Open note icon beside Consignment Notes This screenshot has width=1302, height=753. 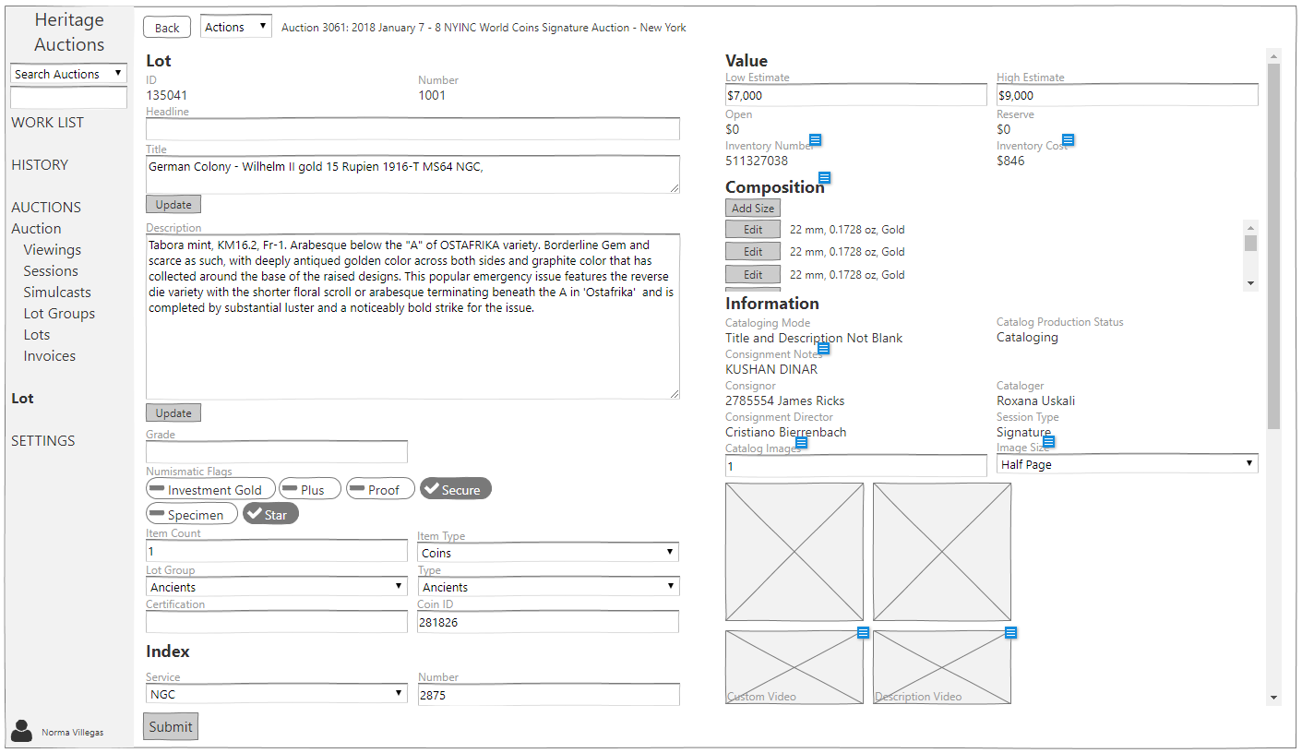point(824,348)
